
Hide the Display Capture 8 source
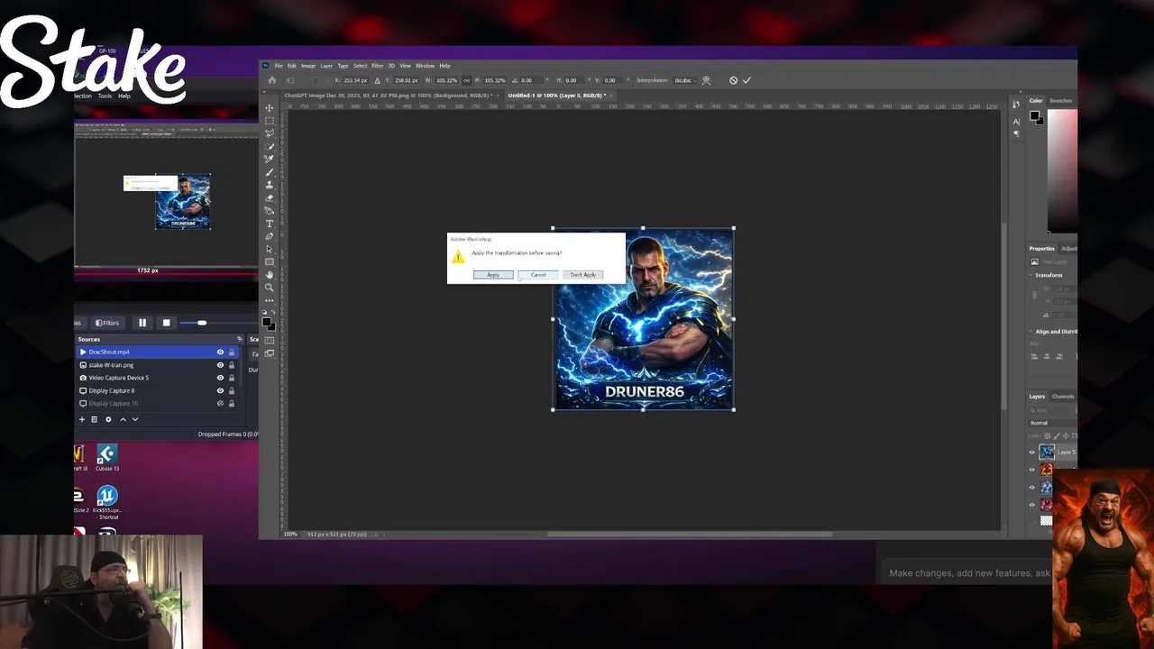[x=220, y=390]
